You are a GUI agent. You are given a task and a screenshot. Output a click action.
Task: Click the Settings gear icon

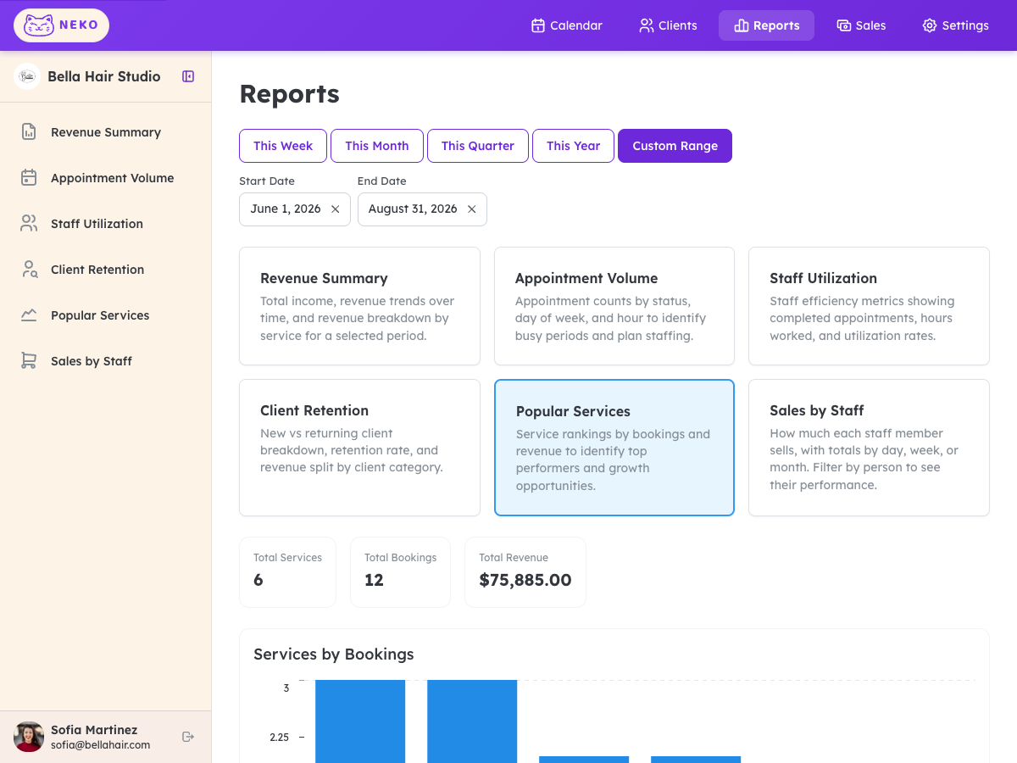pos(930,25)
